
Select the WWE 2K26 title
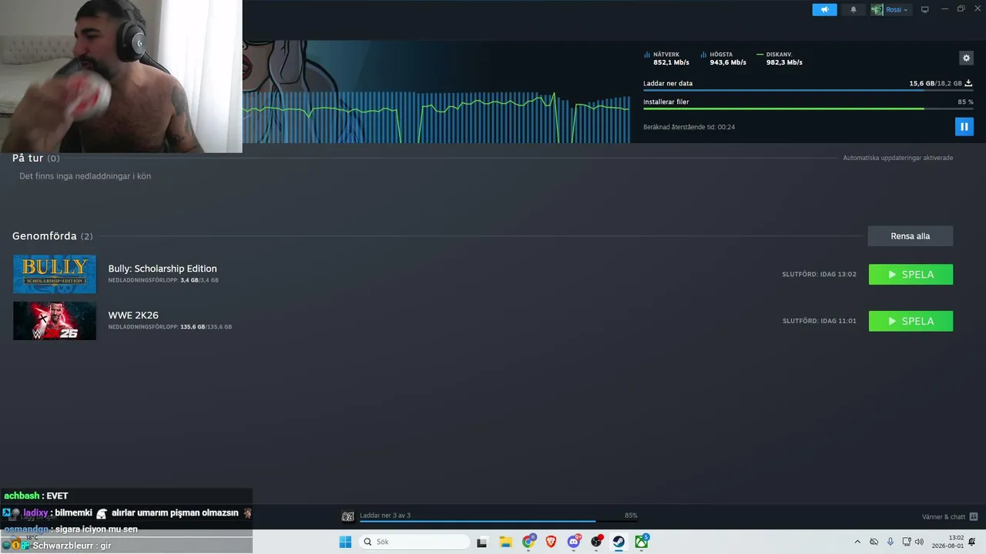pos(133,315)
